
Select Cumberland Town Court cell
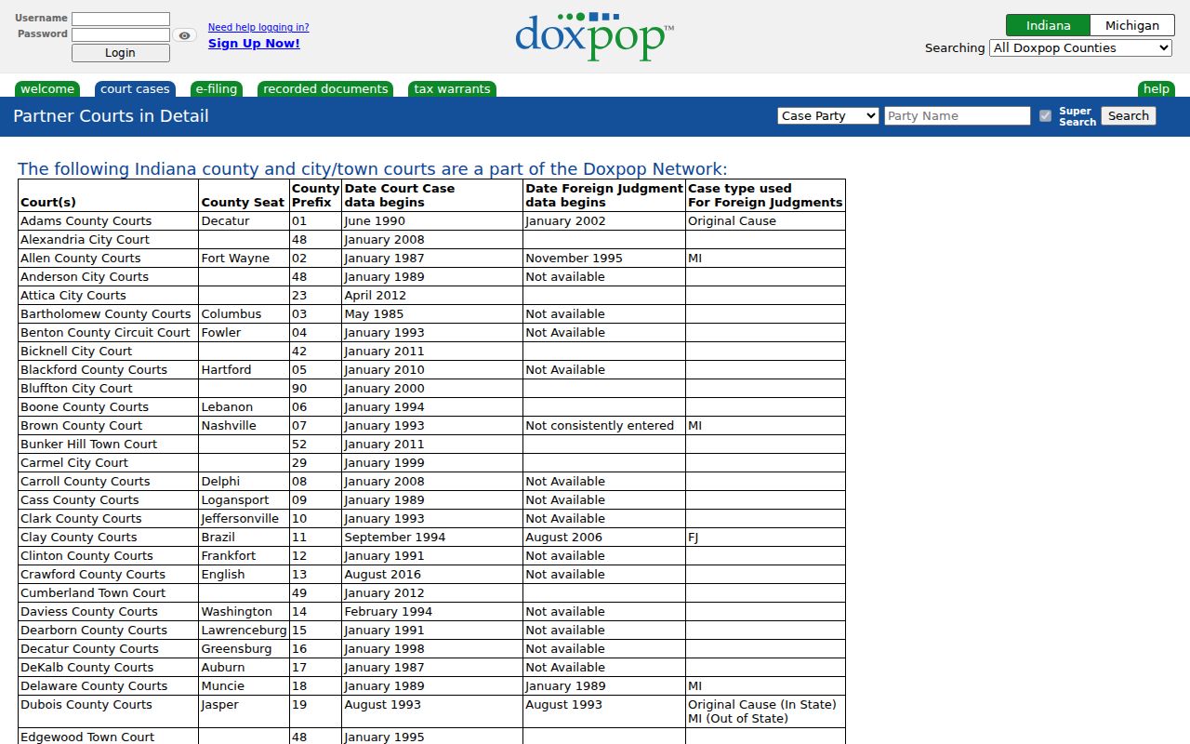click(x=109, y=593)
